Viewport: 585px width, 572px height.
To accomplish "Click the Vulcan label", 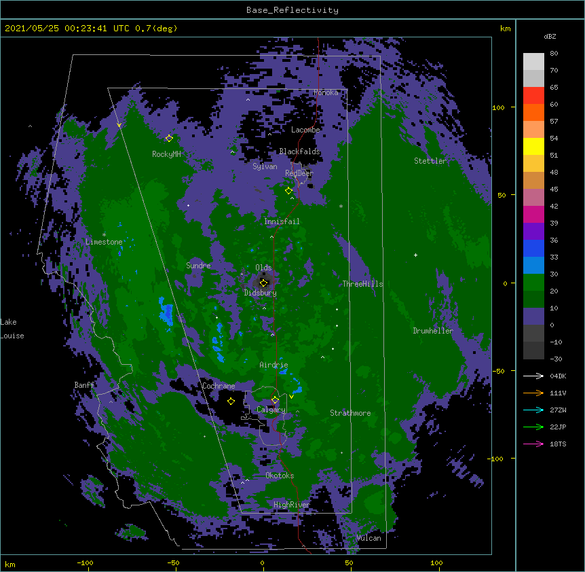I will pyautogui.click(x=369, y=538).
